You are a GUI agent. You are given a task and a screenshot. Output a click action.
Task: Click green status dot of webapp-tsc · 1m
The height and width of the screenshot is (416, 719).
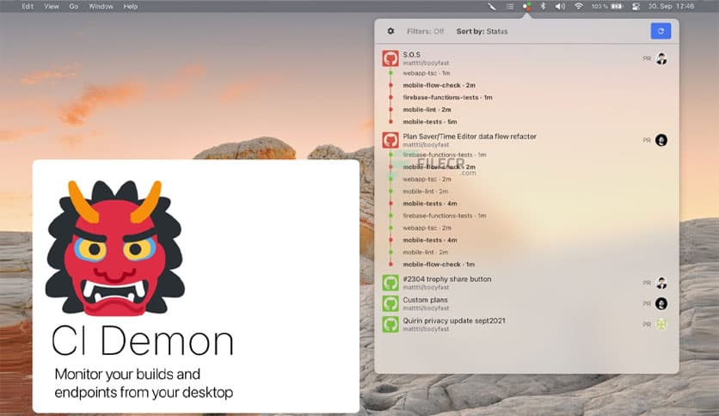(390, 73)
